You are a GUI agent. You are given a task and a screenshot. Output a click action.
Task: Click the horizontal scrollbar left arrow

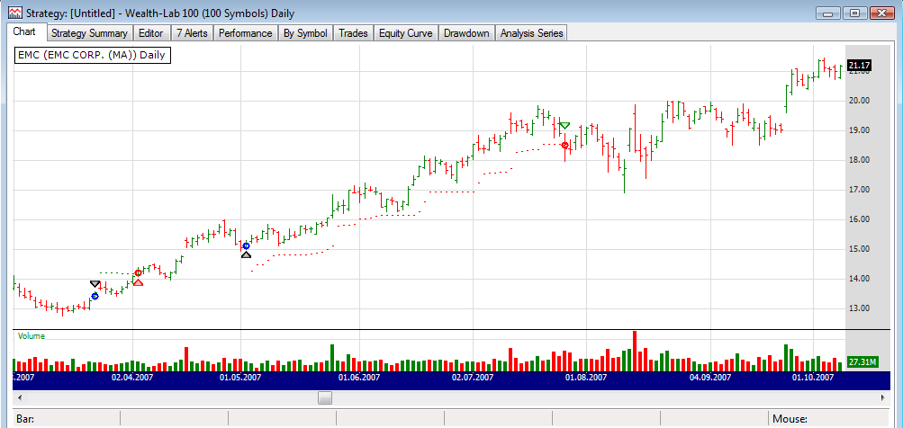pyautogui.click(x=21, y=397)
